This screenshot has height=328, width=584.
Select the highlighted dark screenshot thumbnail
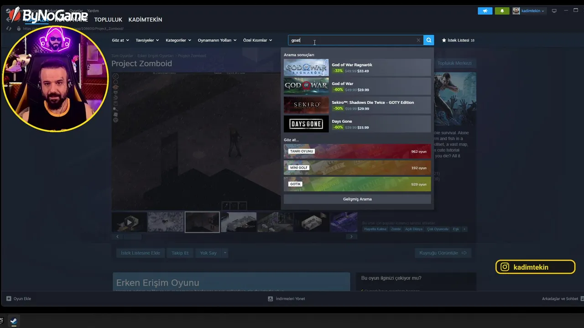[202, 222]
